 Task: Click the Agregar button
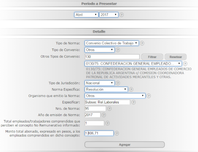pyautogui.click(x=125, y=145)
